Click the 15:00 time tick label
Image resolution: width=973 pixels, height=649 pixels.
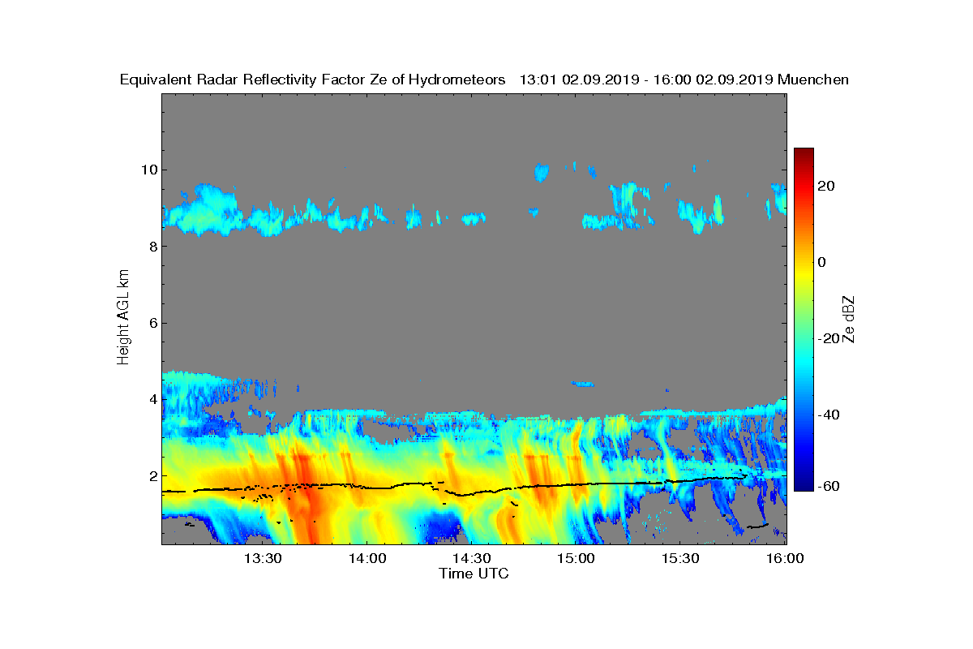[x=577, y=559]
